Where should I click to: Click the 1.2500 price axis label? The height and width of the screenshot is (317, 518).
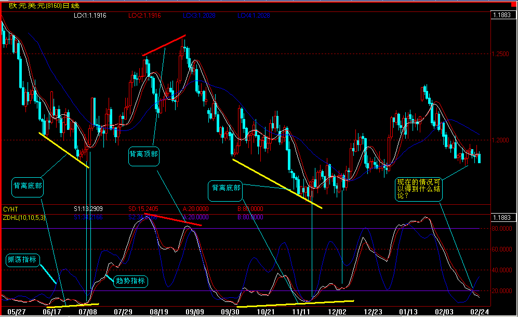[500, 54]
